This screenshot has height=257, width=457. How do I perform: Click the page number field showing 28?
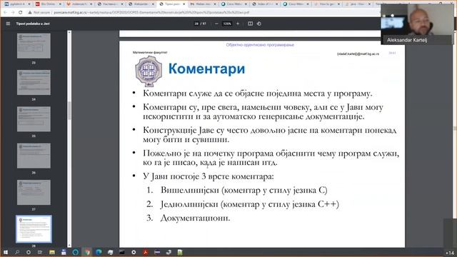196,24
